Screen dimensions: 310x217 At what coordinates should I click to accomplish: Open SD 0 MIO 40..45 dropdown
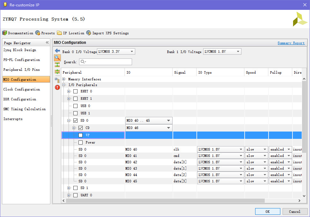point(149,120)
